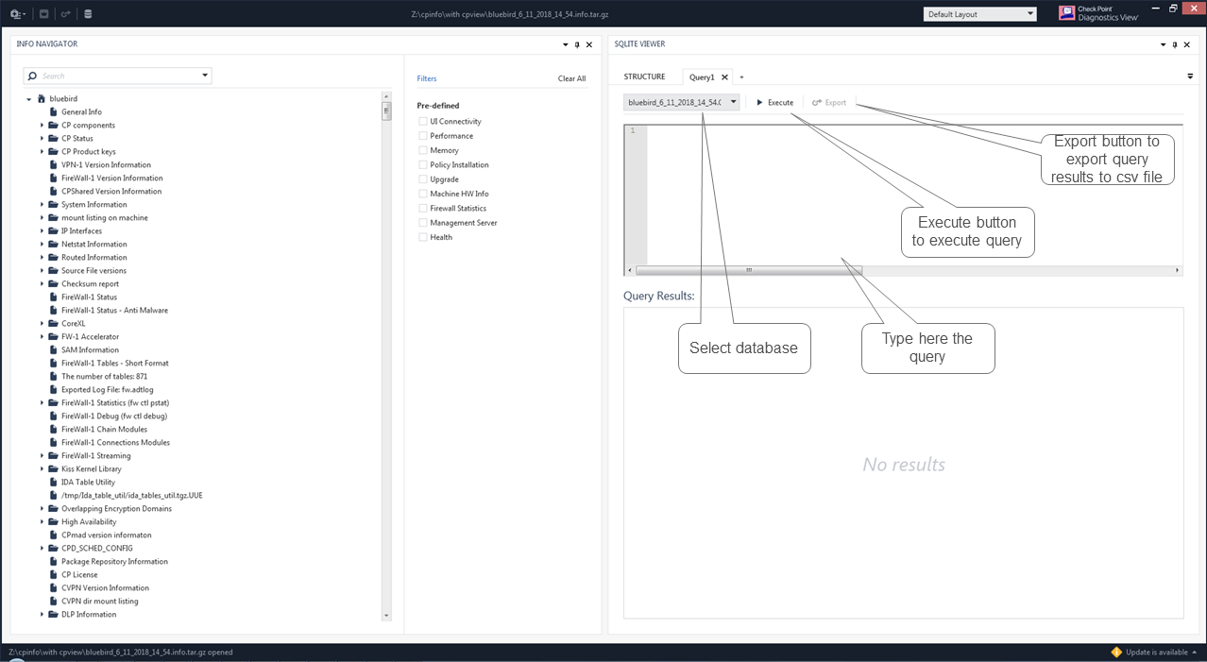The width and height of the screenshot is (1207, 662).
Task: Pin the Info Navigator panel
Action: coord(577,44)
